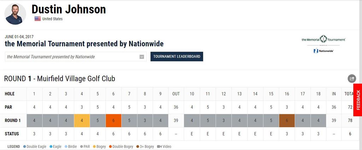
Task: Open the red Feedback tab
Action: click(358, 100)
